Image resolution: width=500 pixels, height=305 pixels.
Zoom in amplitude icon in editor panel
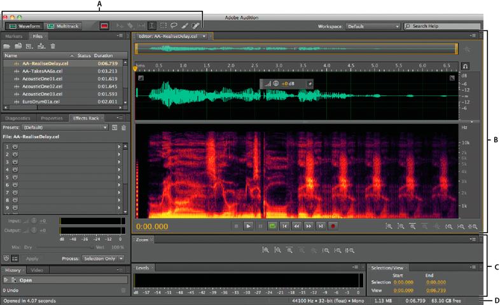point(389,226)
